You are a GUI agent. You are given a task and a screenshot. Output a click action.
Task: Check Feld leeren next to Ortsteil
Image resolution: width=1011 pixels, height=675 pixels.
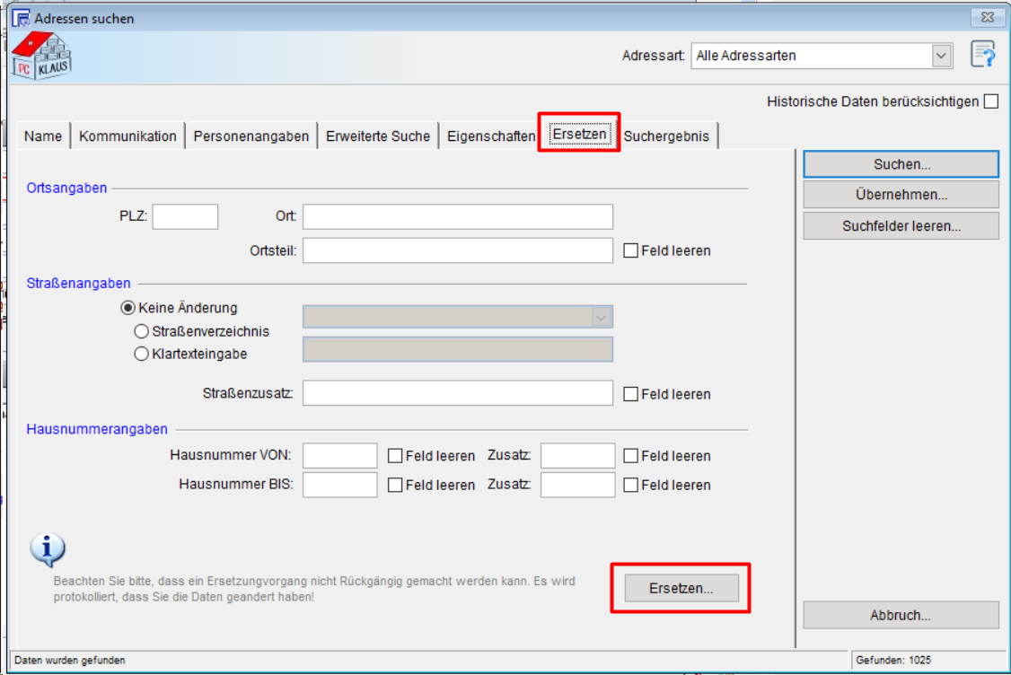(x=631, y=251)
